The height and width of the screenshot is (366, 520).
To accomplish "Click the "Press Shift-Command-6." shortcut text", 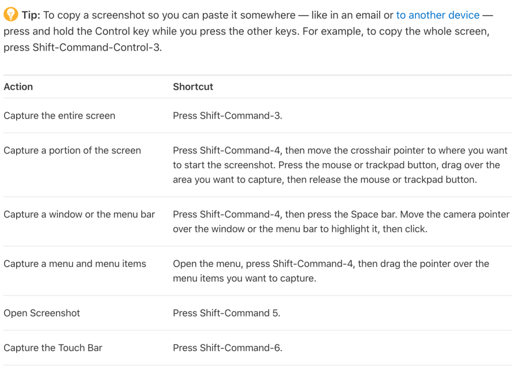I will pyautogui.click(x=228, y=348).
